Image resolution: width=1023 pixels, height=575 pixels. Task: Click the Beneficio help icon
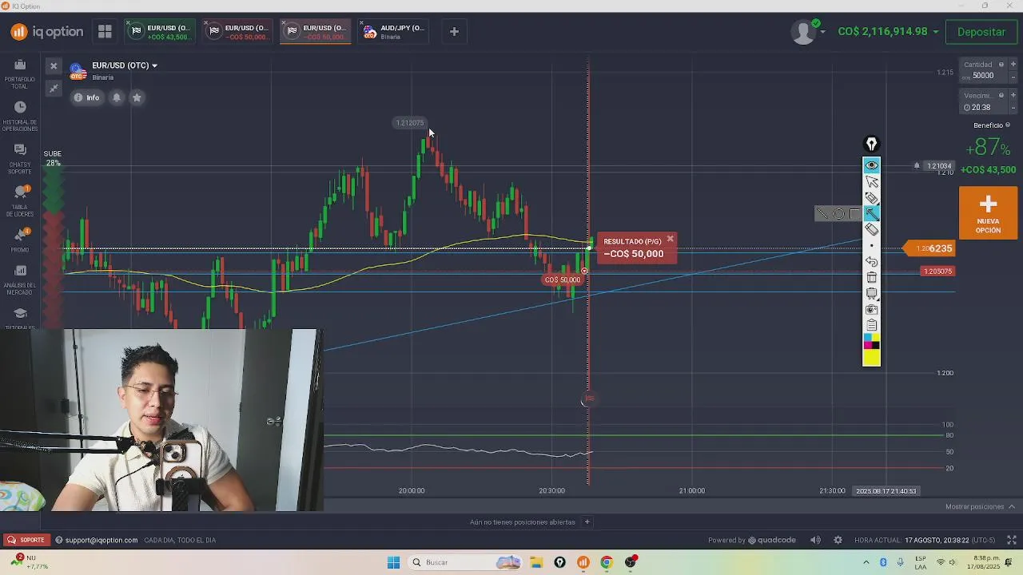[1008, 125]
